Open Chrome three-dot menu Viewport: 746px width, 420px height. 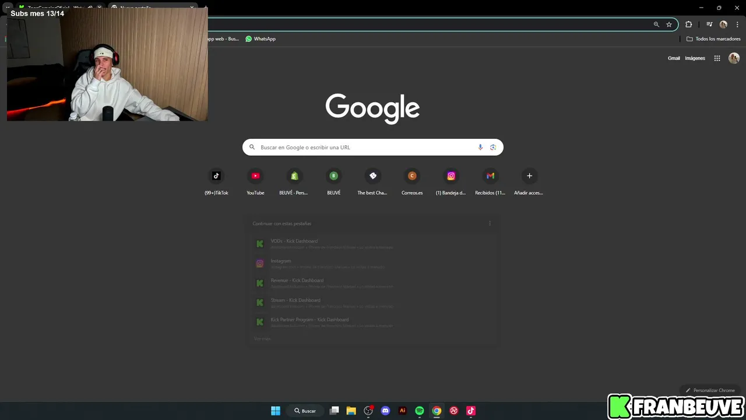737,24
